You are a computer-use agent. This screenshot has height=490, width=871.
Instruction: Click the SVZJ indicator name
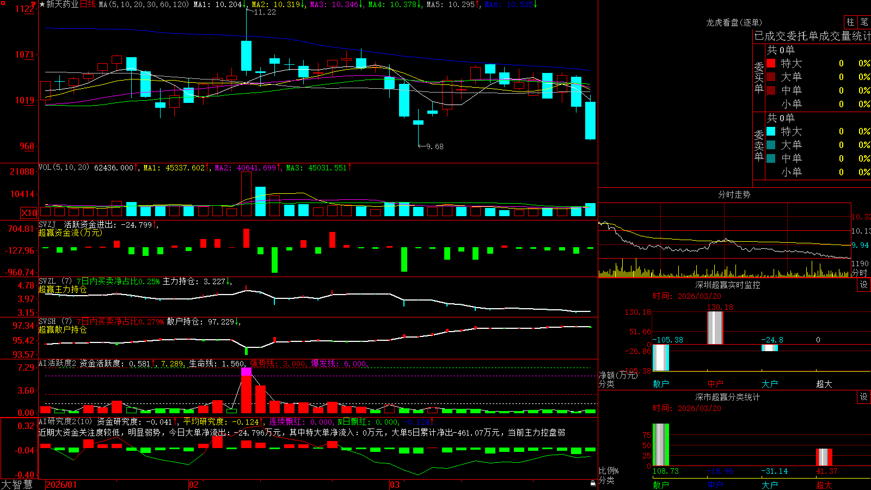click(x=47, y=224)
